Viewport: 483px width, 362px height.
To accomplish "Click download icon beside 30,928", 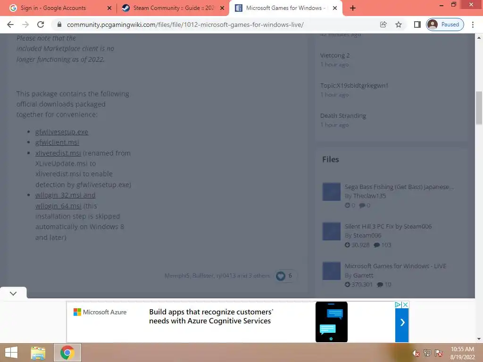I will click(x=348, y=245).
